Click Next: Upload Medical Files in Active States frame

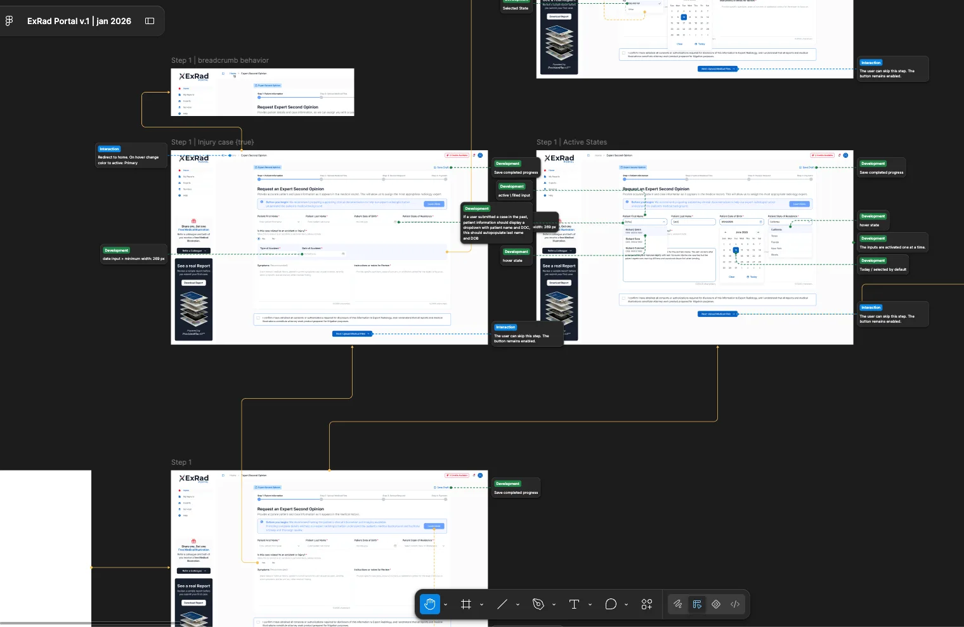pyautogui.click(x=718, y=314)
